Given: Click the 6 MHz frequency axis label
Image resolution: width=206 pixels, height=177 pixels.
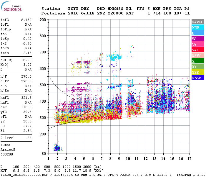Looking at the screenshot, I should coord(93,159).
